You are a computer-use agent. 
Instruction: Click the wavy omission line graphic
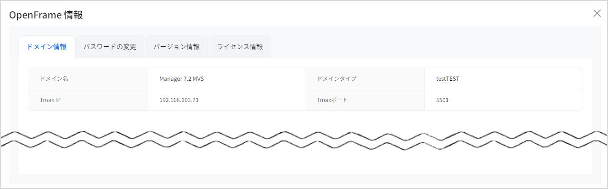coord(303,138)
